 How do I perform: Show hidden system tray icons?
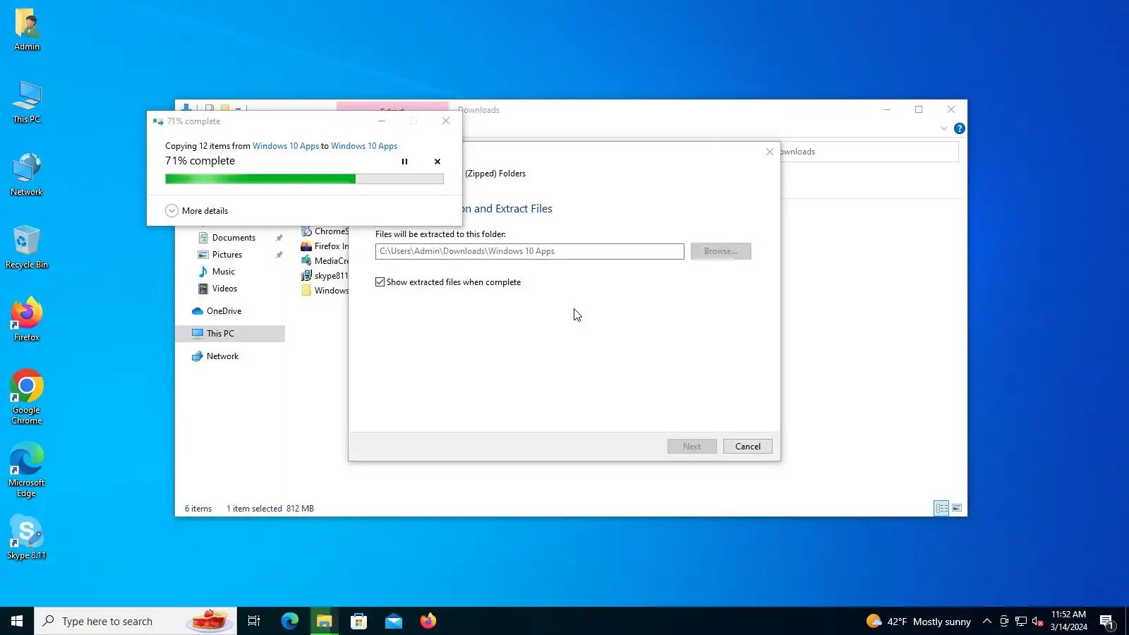987,621
